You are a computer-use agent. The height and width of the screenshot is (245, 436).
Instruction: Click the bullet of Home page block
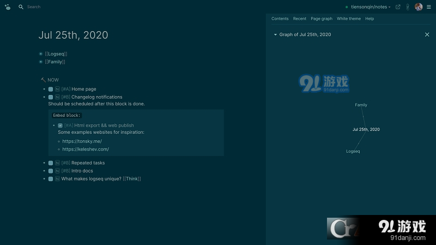pos(44,89)
